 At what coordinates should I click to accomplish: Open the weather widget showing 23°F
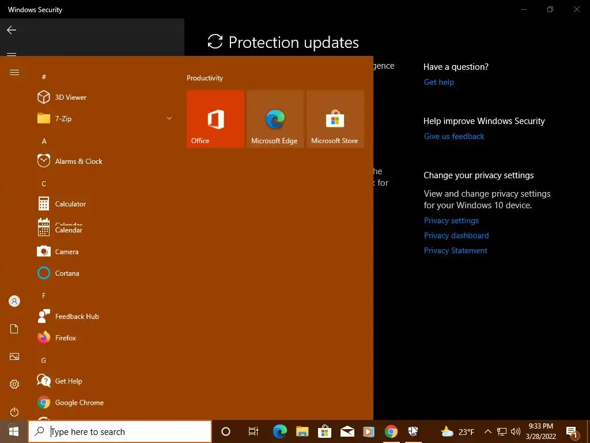[x=457, y=431]
